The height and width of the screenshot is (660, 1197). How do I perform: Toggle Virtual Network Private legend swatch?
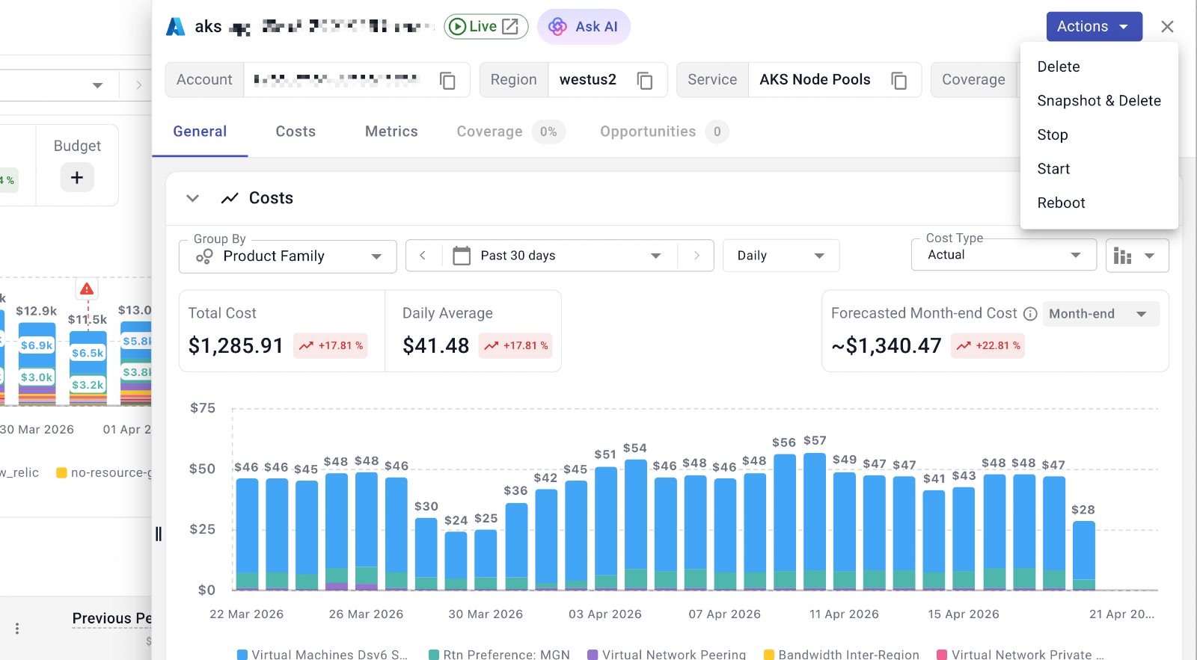(942, 655)
